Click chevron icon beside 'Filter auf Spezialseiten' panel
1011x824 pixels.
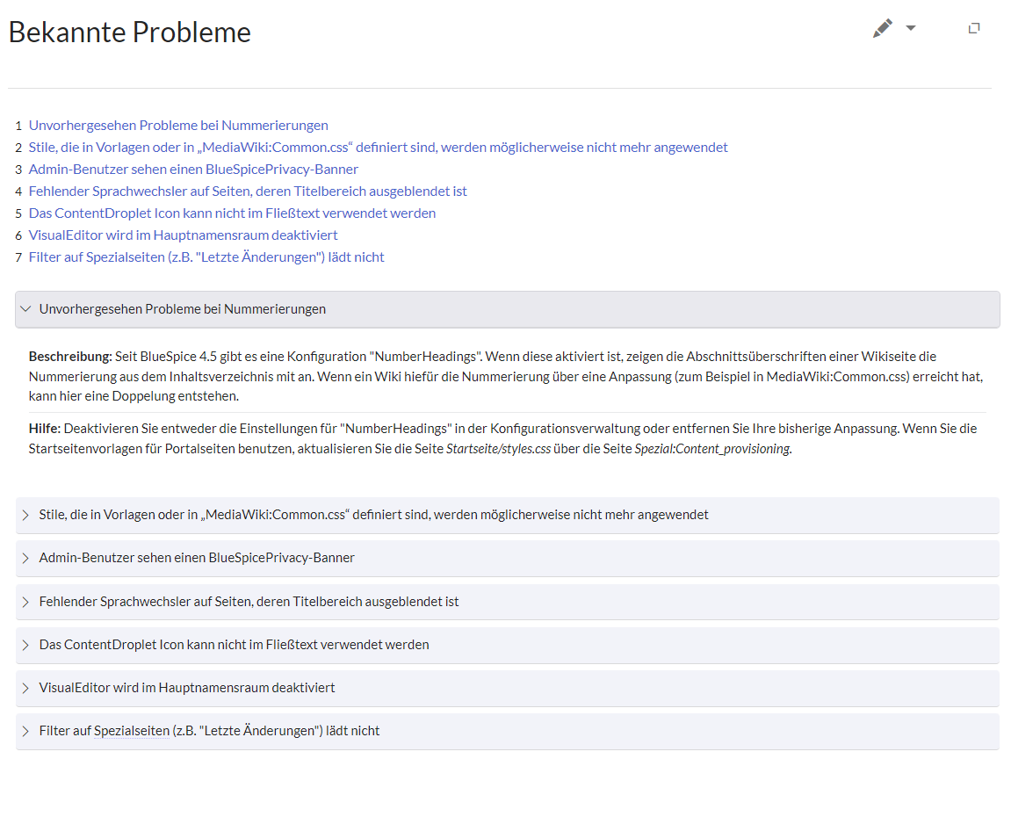coord(25,731)
